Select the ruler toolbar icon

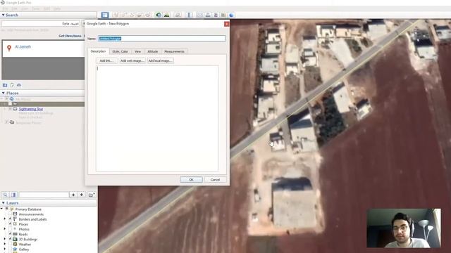point(189,15)
